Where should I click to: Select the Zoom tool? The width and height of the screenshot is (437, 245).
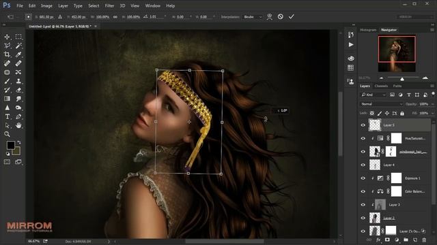click(x=8, y=135)
